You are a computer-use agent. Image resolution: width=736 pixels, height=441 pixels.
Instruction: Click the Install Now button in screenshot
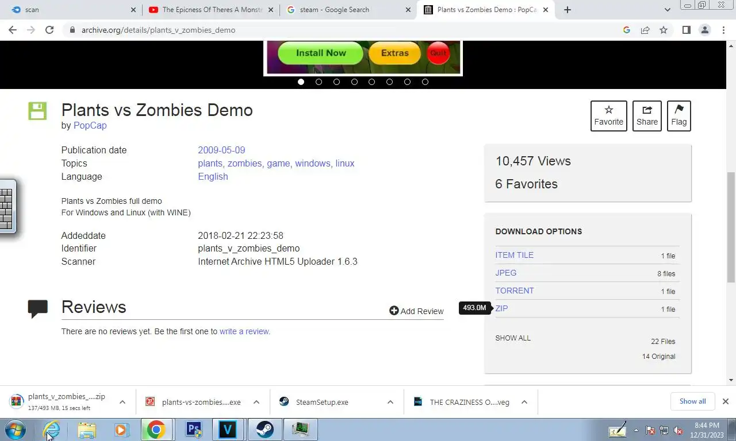tap(321, 53)
